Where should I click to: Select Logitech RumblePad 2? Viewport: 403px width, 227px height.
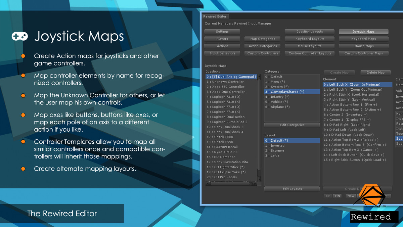(231, 122)
